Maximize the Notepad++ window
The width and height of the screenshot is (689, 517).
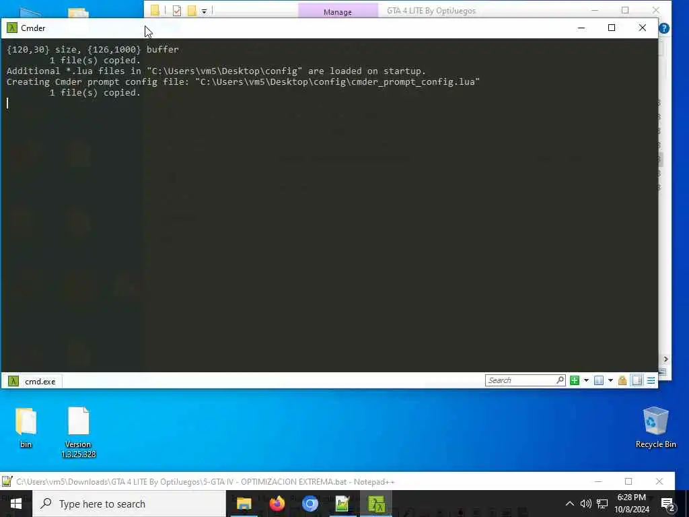tap(628, 481)
